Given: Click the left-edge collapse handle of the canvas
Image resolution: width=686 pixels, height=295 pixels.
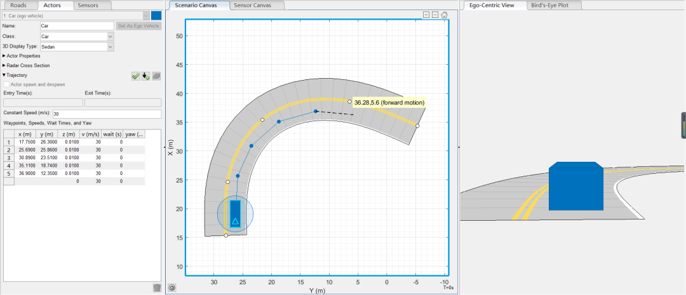Looking at the screenshot, I should [x=165, y=147].
